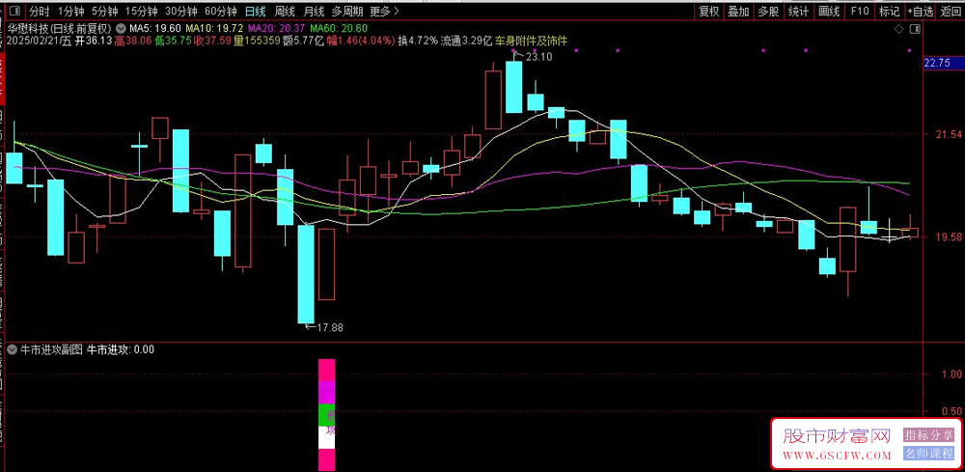Select the 30分钟 period tab
This screenshot has width=965, height=472.
[x=181, y=11]
